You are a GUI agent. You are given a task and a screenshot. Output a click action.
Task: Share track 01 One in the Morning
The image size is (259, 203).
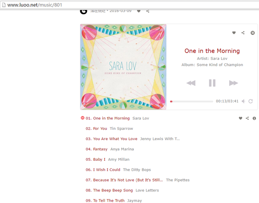coord(247,118)
